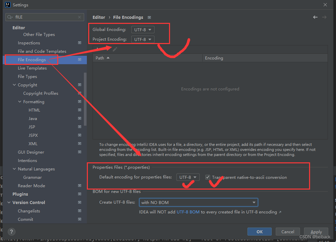Click the project icon beside HTML

(x=79, y=110)
